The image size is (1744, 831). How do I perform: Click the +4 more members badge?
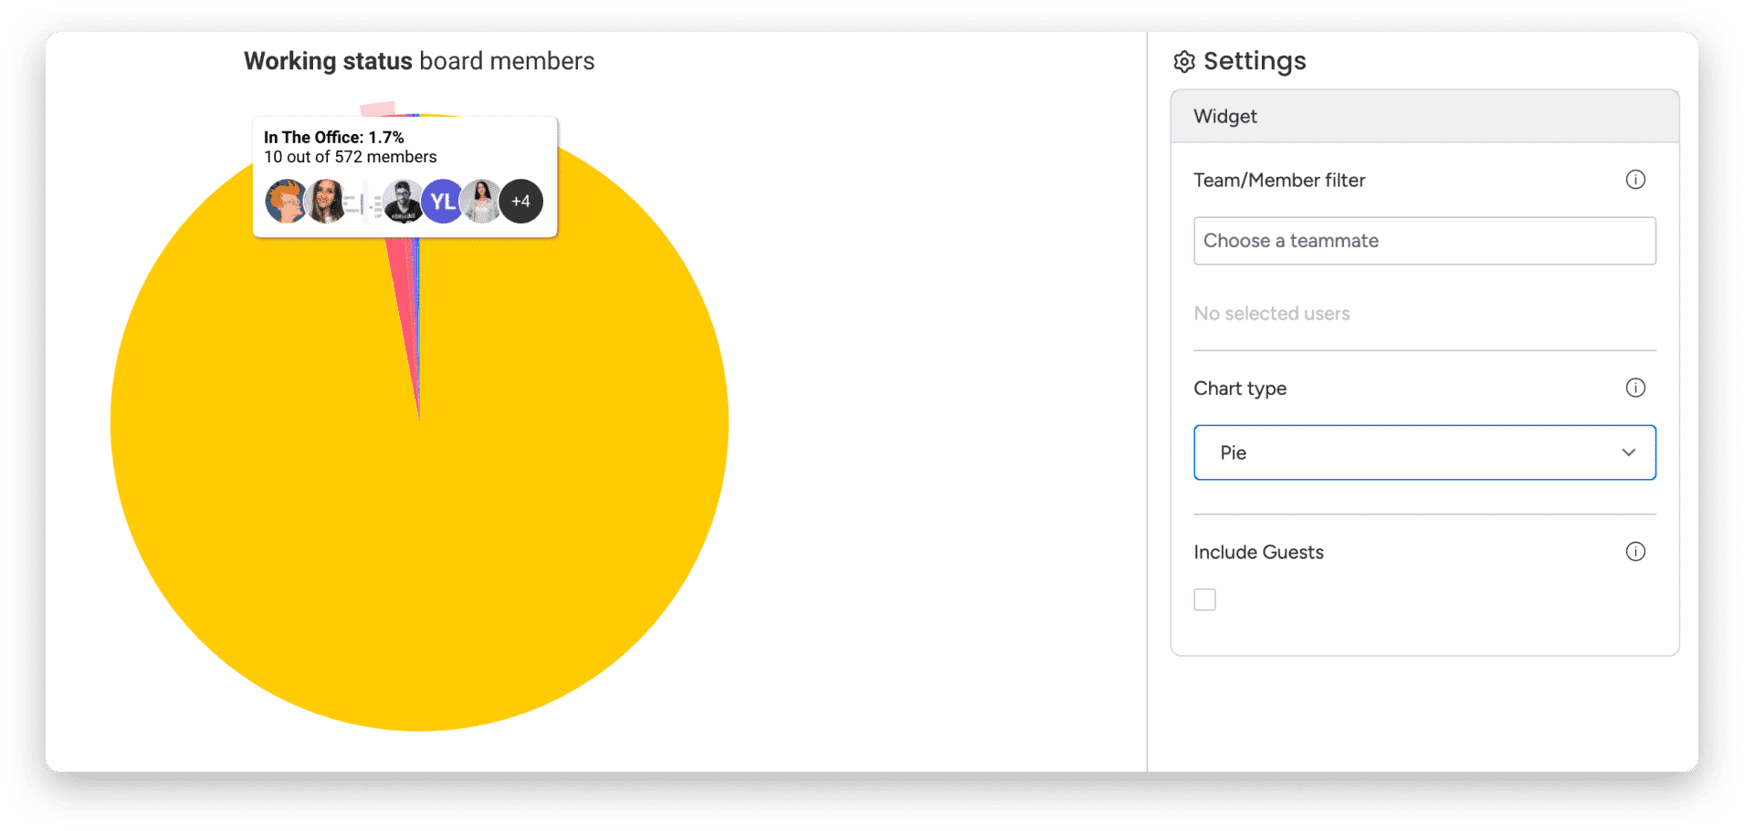click(x=520, y=202)
